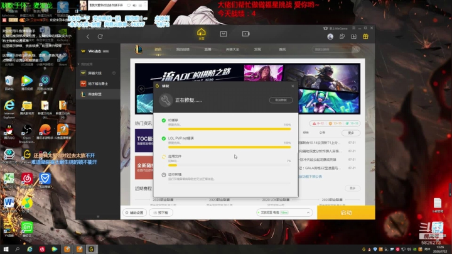The image size is (452, 254).
Task: Close the repair dialog
Action: pyautogui.click(x=293, y=86)
